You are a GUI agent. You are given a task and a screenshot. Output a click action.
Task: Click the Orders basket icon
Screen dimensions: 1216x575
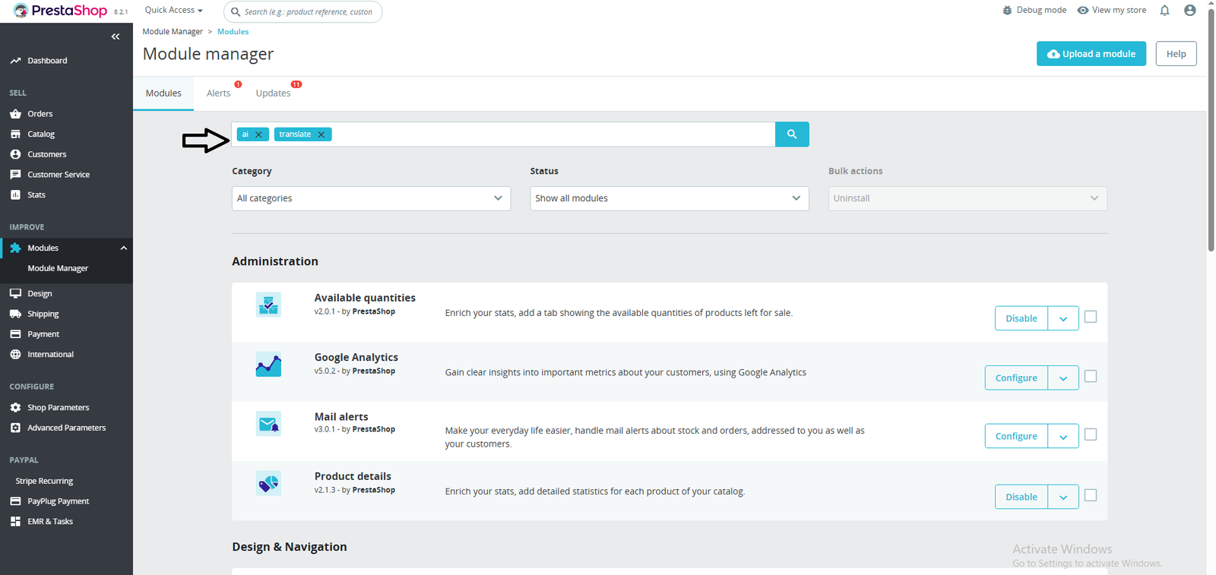click(x=15, y=114)
